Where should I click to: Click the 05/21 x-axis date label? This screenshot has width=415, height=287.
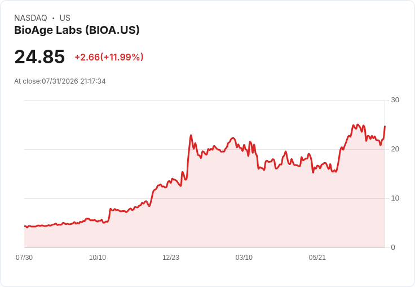tap(317, 258)
